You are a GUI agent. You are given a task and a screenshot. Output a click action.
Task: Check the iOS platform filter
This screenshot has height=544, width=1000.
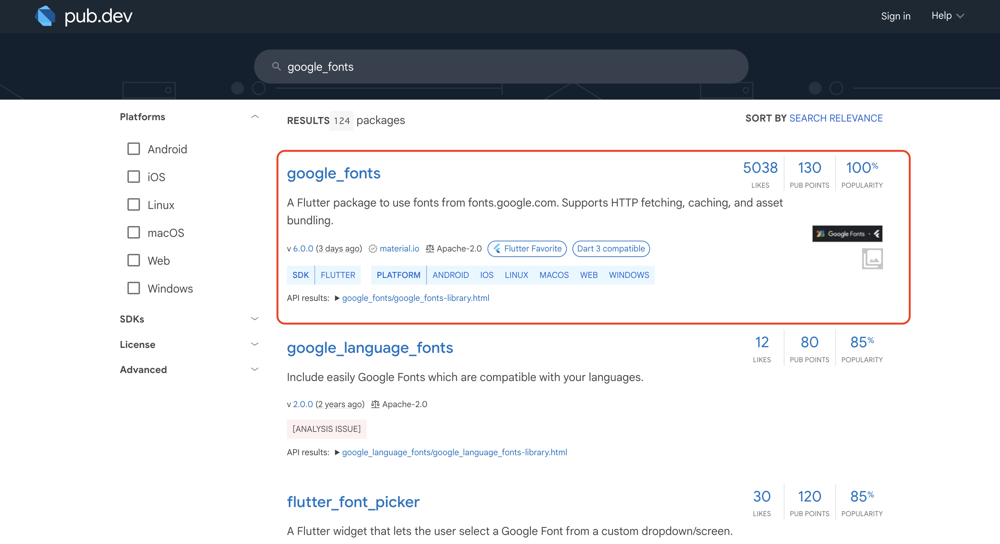pos(134,177)
